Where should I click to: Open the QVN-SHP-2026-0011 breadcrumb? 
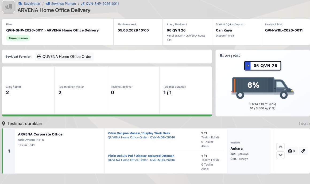pos(100,3)
